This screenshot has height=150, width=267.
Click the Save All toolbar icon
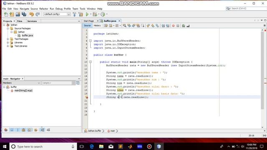(x=24, y=14)
